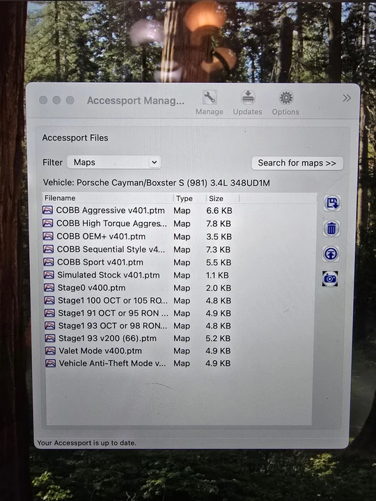Sort the list by the Filename column header

pos(108,198)
